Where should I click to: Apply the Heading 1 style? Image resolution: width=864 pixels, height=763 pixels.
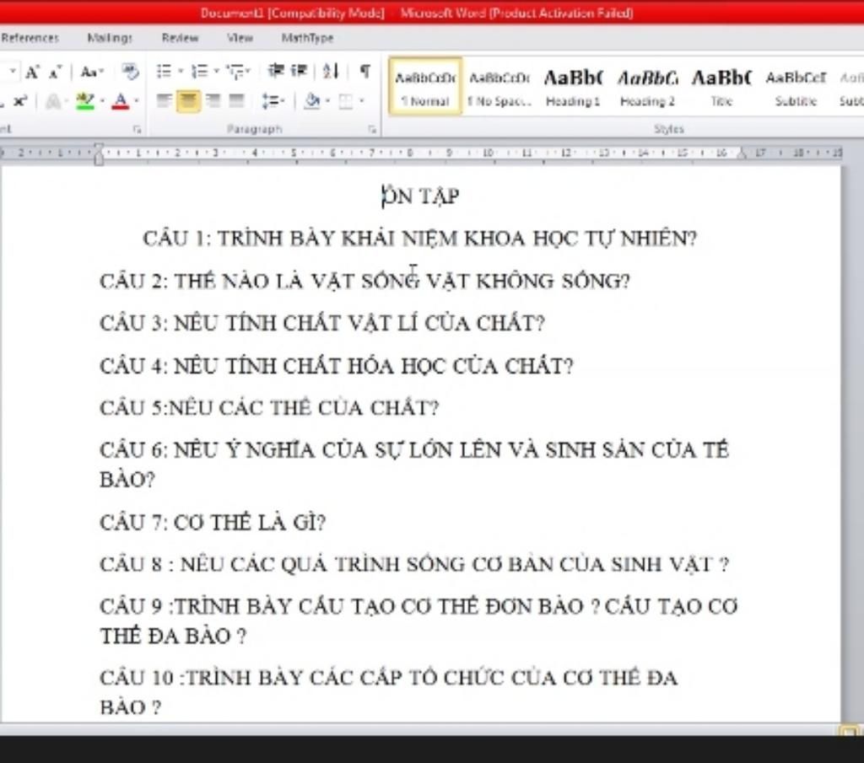(573, 87)
